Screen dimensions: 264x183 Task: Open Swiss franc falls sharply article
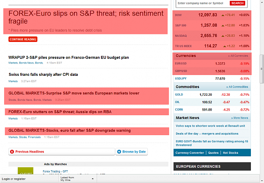[43, 75]
